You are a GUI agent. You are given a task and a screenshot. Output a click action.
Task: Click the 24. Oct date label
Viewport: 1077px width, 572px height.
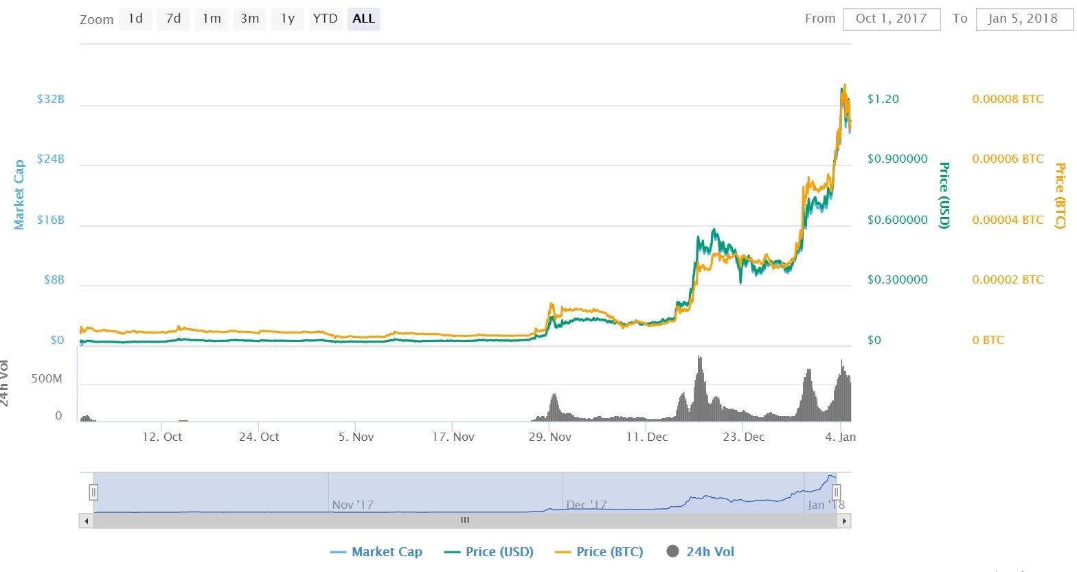(x=259, y=437)
